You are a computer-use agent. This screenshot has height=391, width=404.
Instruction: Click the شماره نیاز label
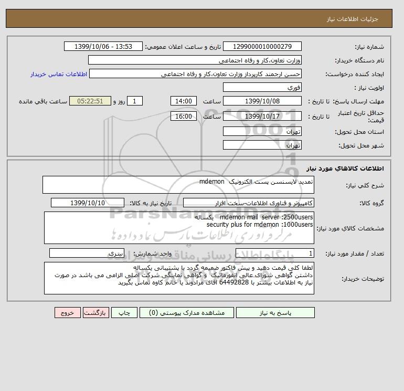369,47
